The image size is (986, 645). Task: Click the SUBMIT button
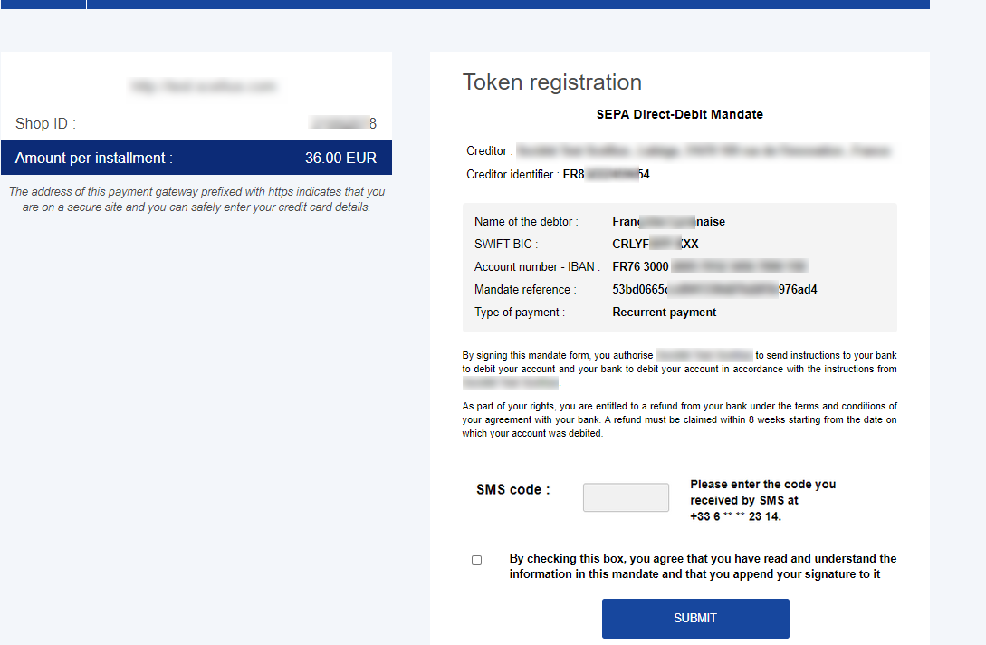[x=695, y=619]
